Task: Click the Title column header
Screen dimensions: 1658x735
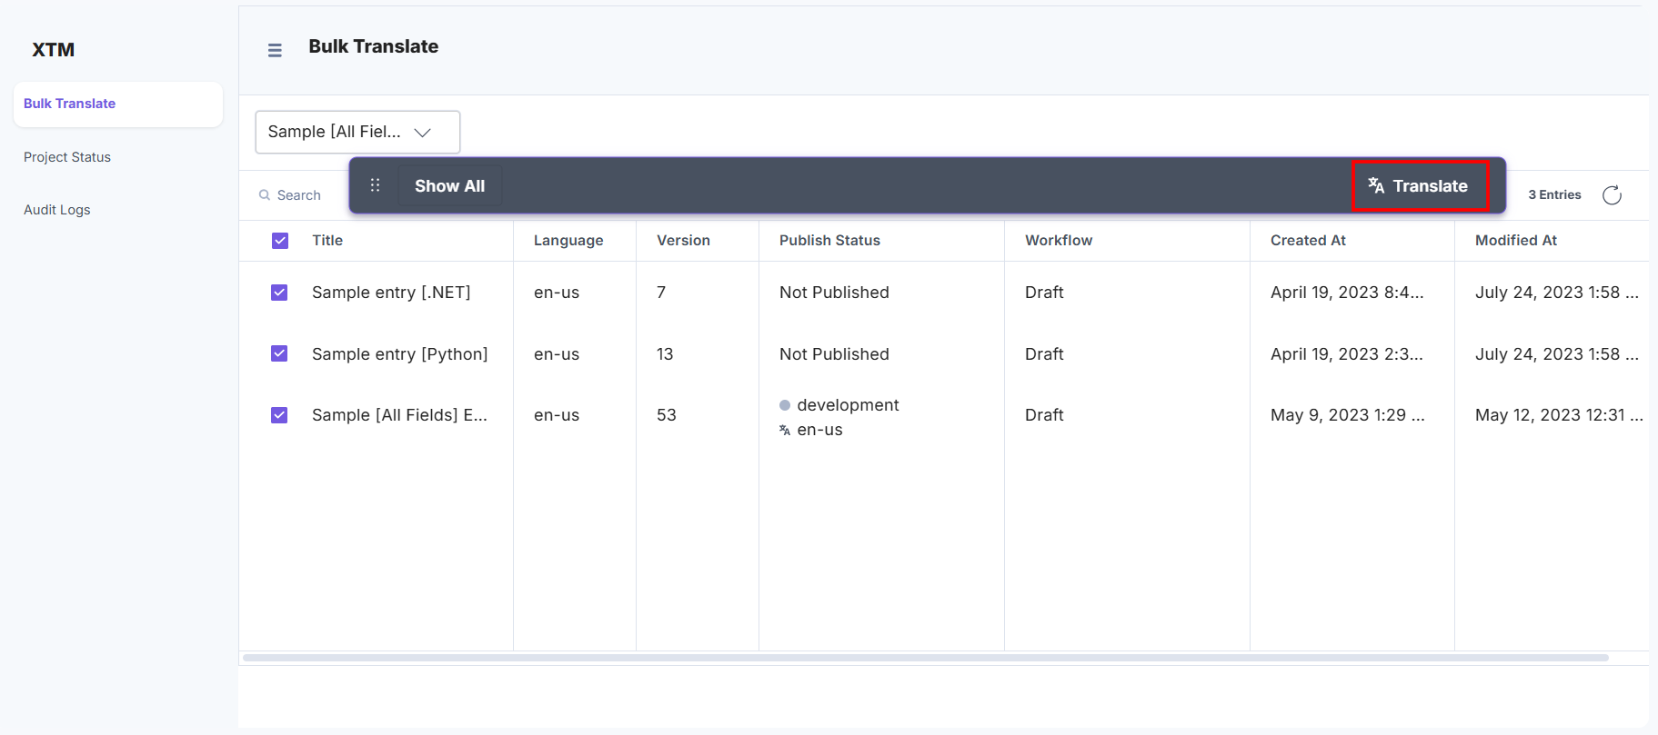Action: [x=327, y=241]
